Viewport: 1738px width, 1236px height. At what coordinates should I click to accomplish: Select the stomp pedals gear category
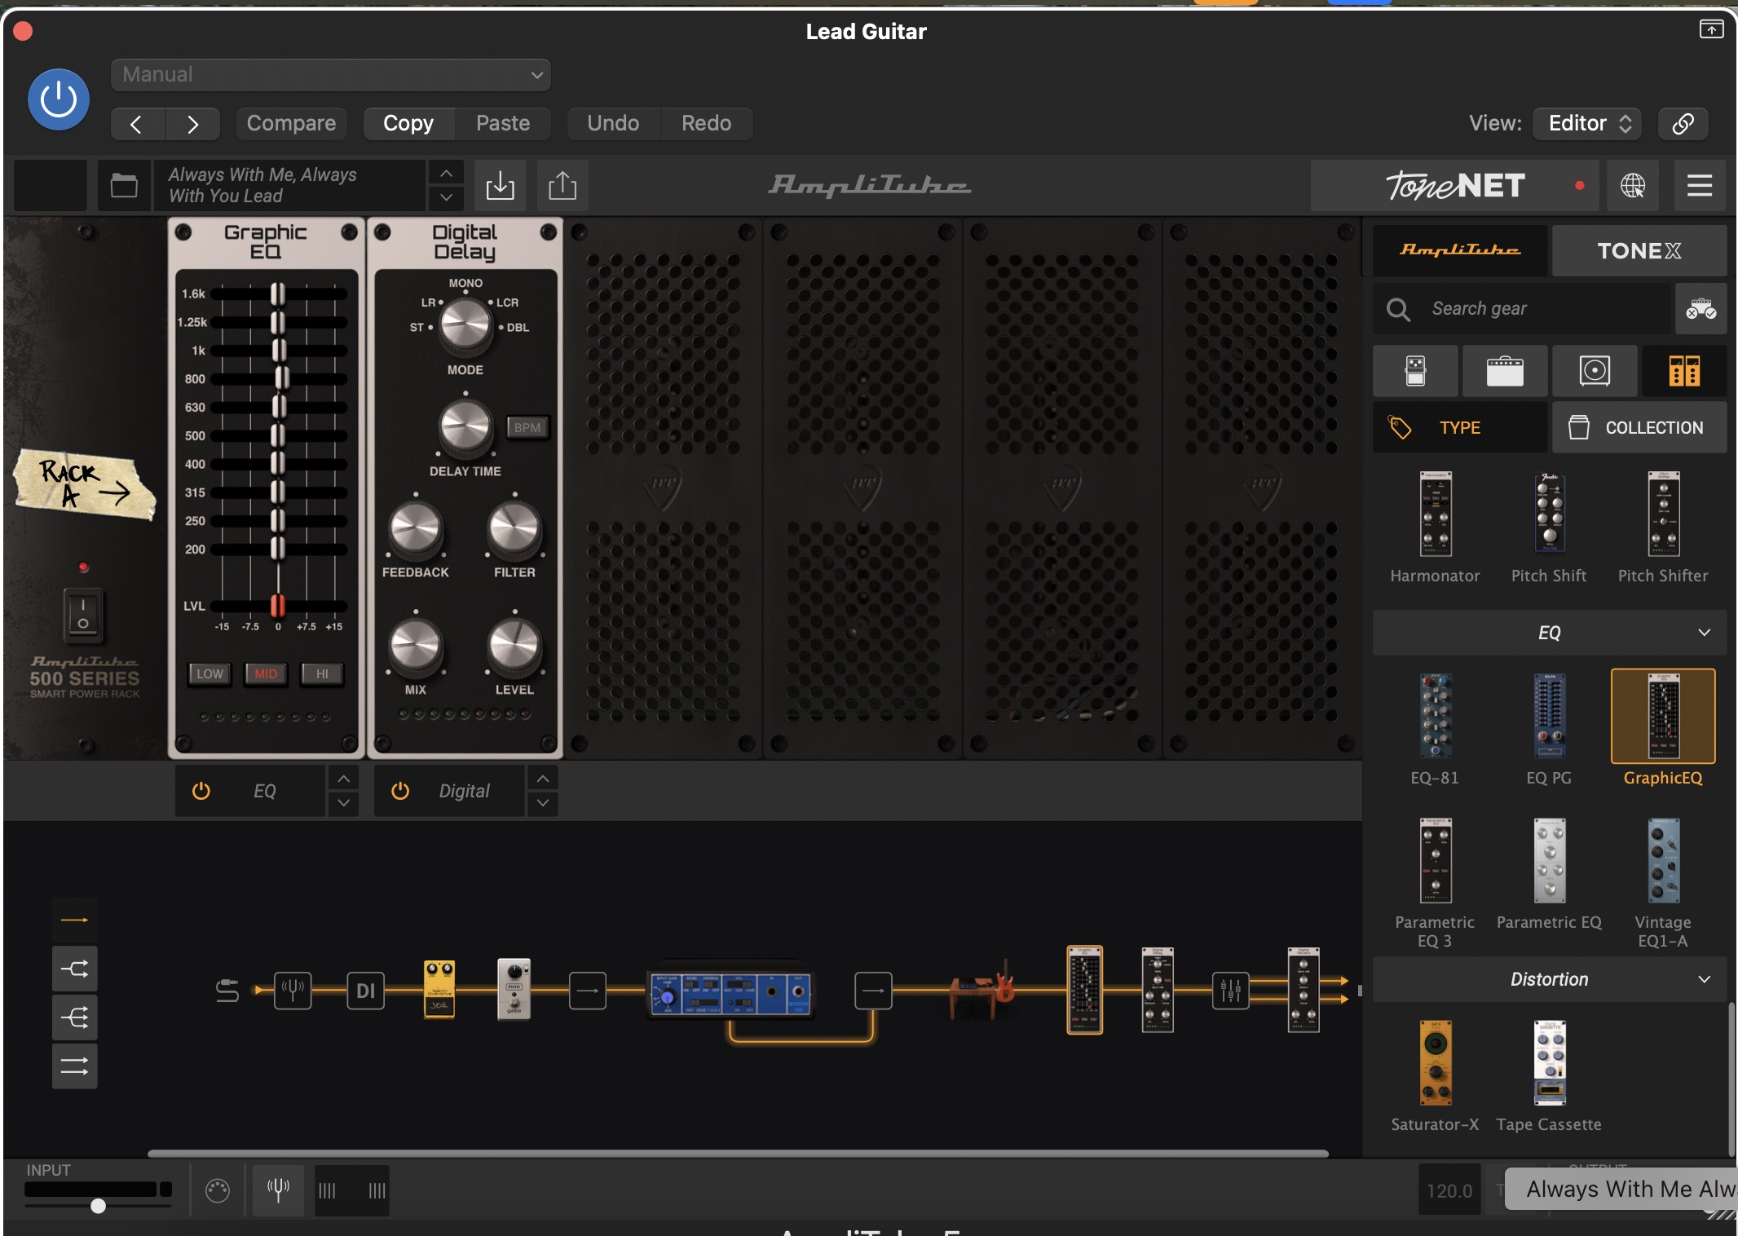[x=1416, y=371]
